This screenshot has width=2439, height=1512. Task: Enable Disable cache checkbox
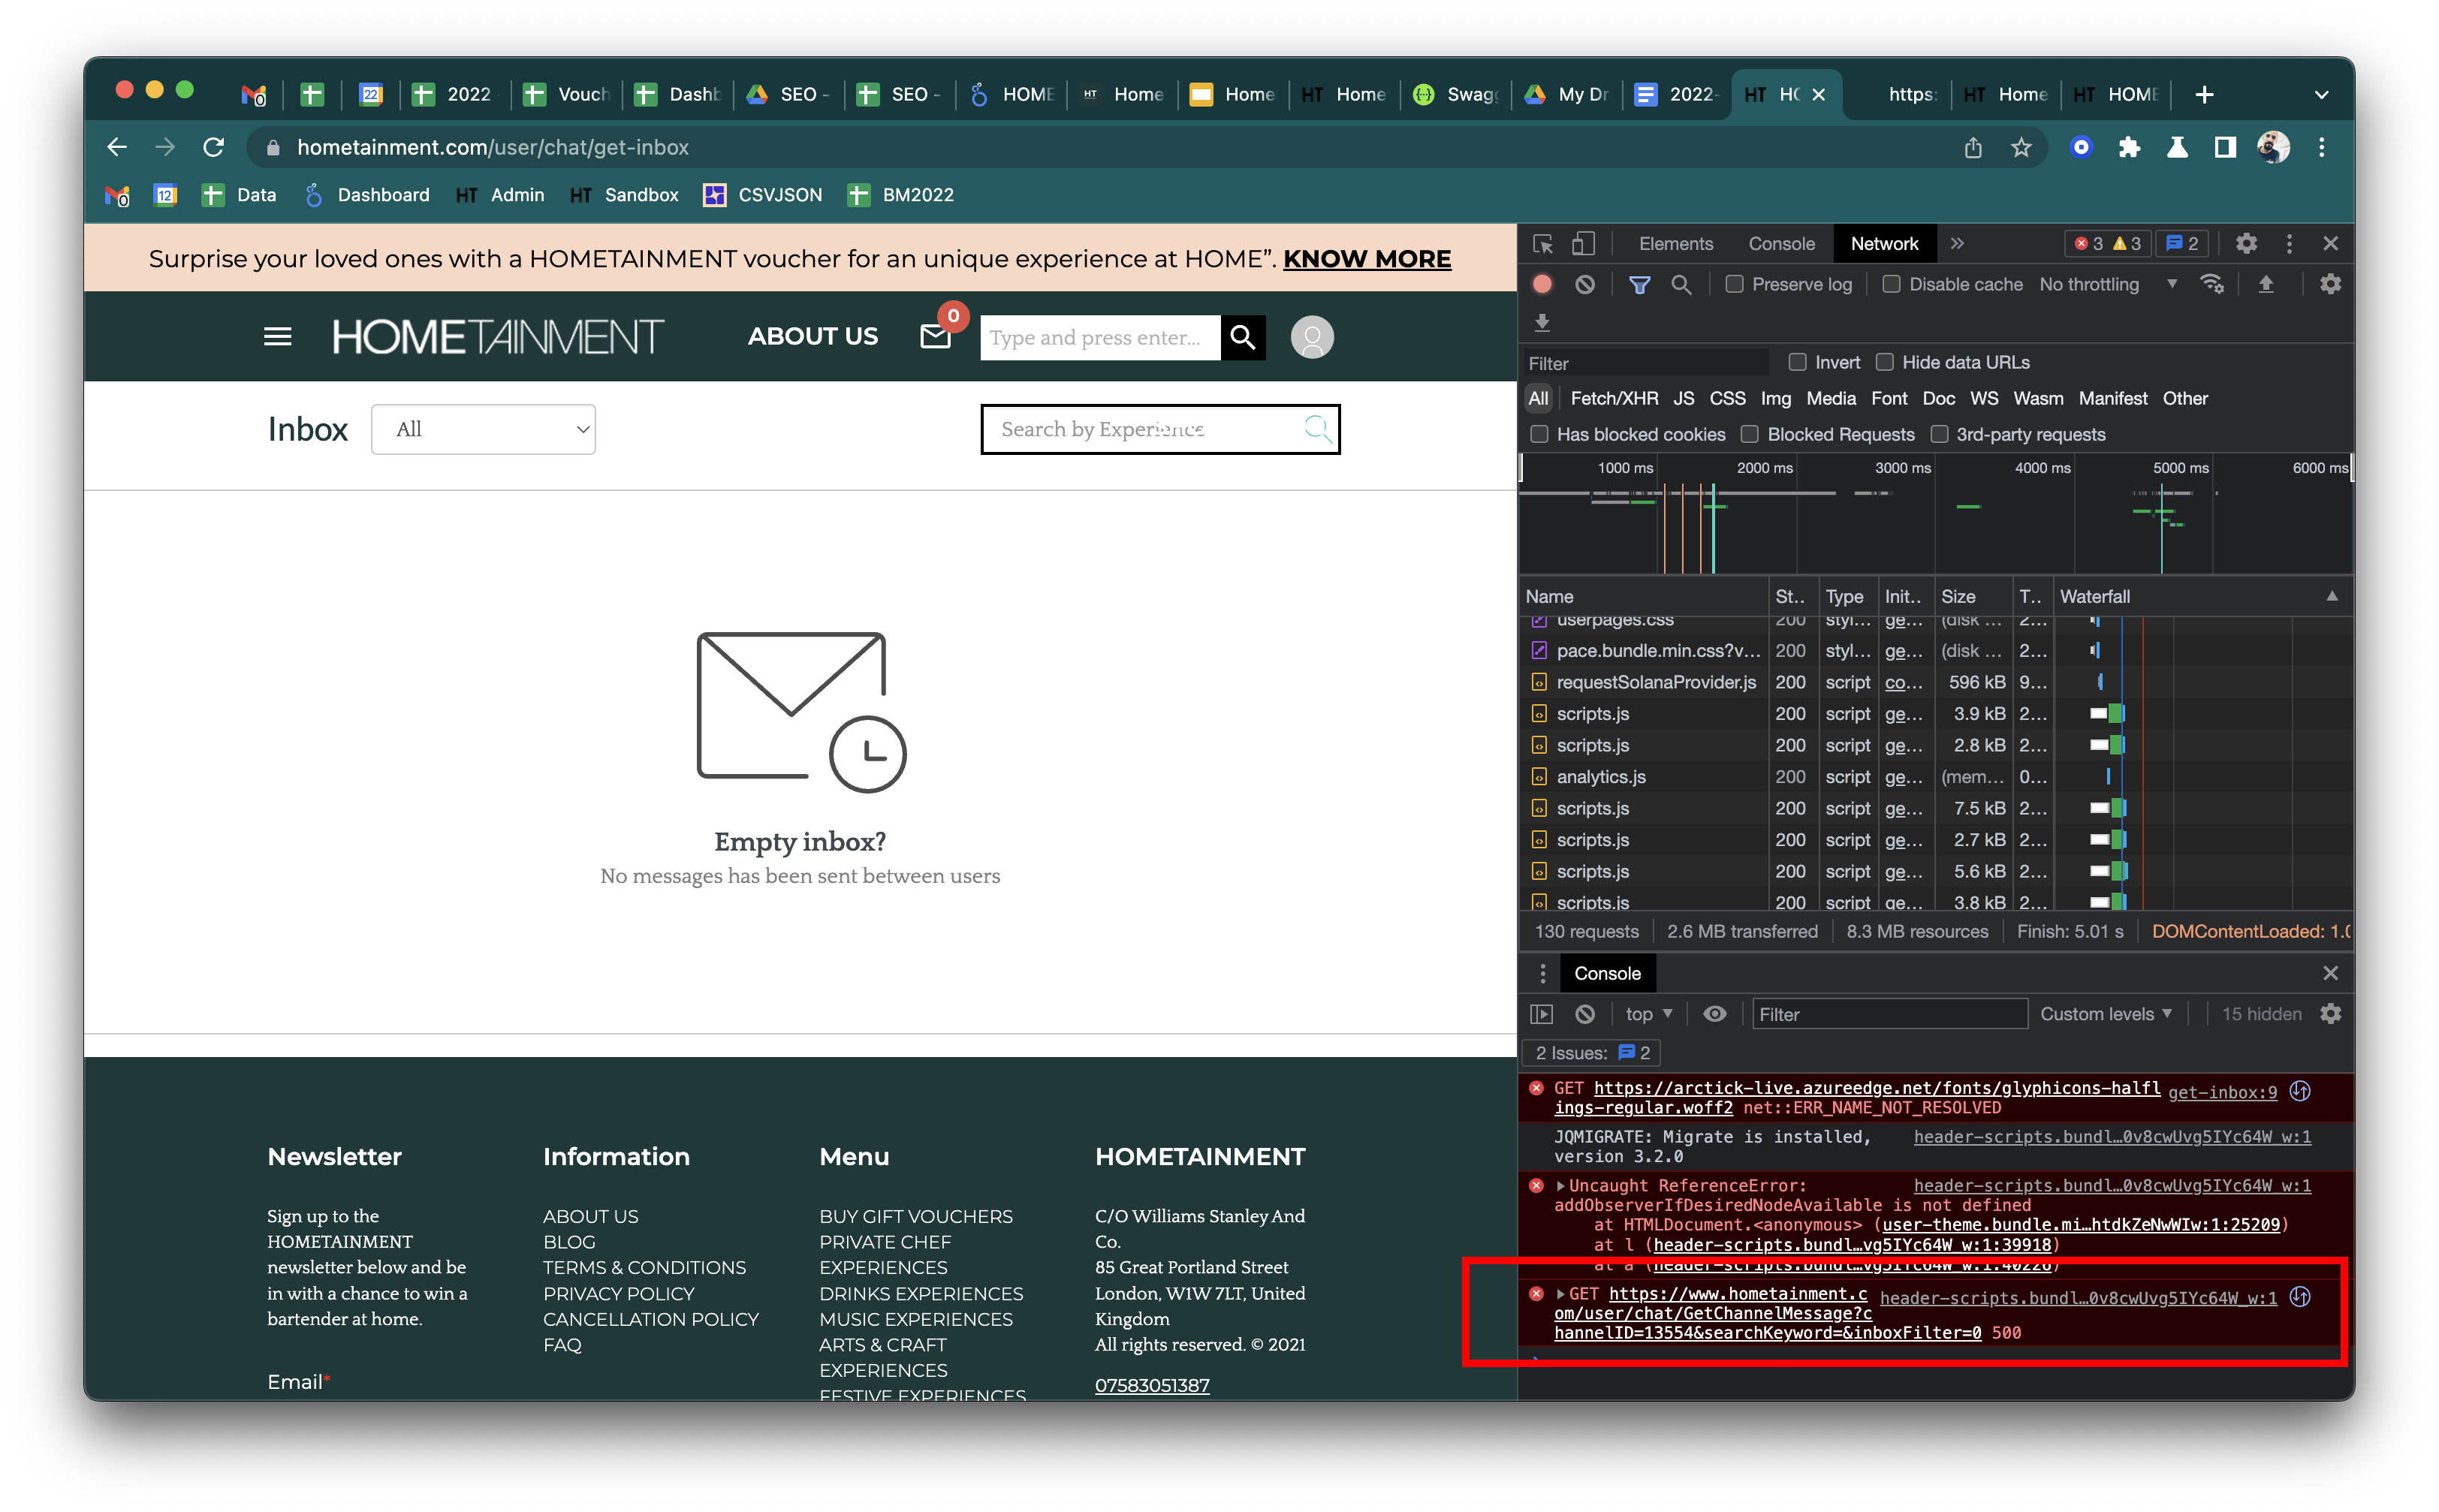(x=1892, y=285)
